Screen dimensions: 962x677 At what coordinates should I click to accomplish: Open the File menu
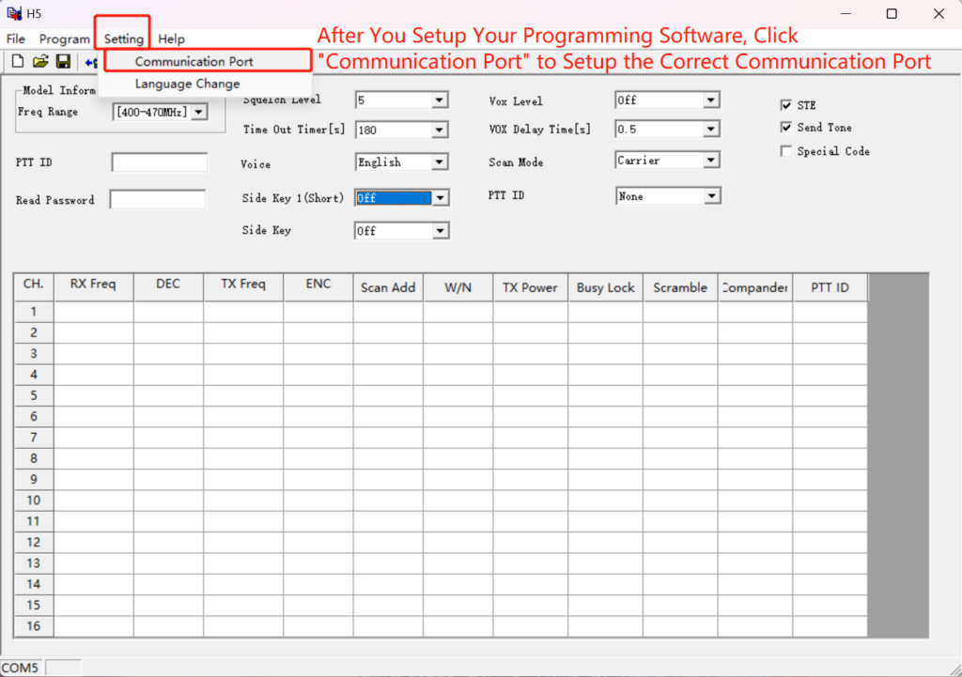click(x=15, y=38)
